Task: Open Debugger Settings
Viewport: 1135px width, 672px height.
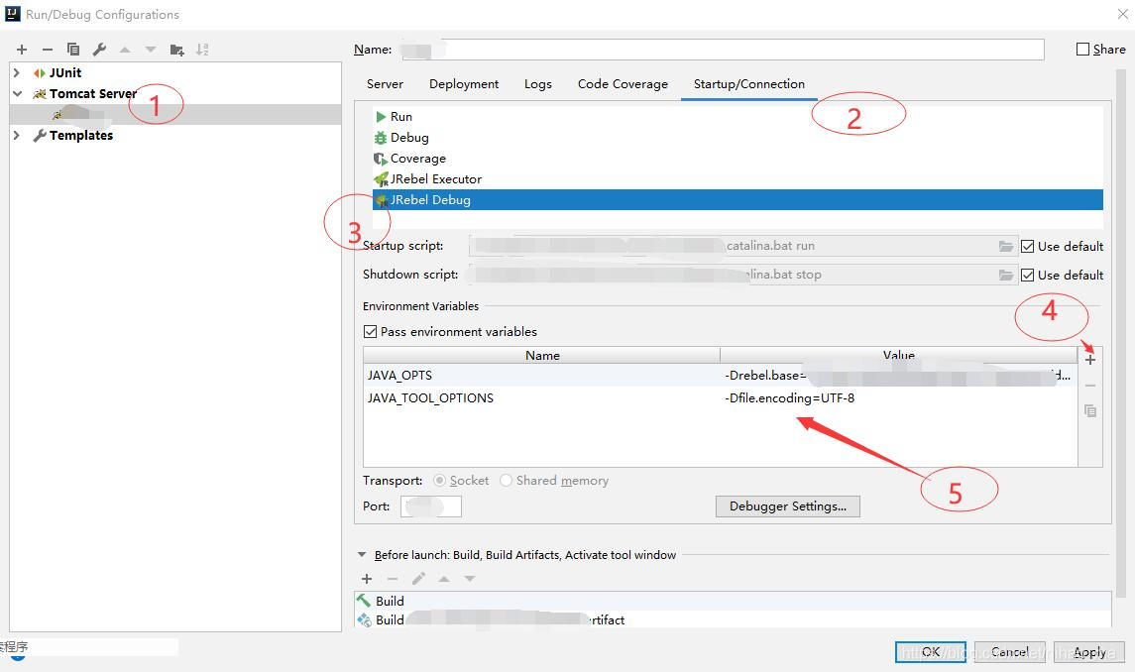Action: pyautogui.click(x=787, y=506)
